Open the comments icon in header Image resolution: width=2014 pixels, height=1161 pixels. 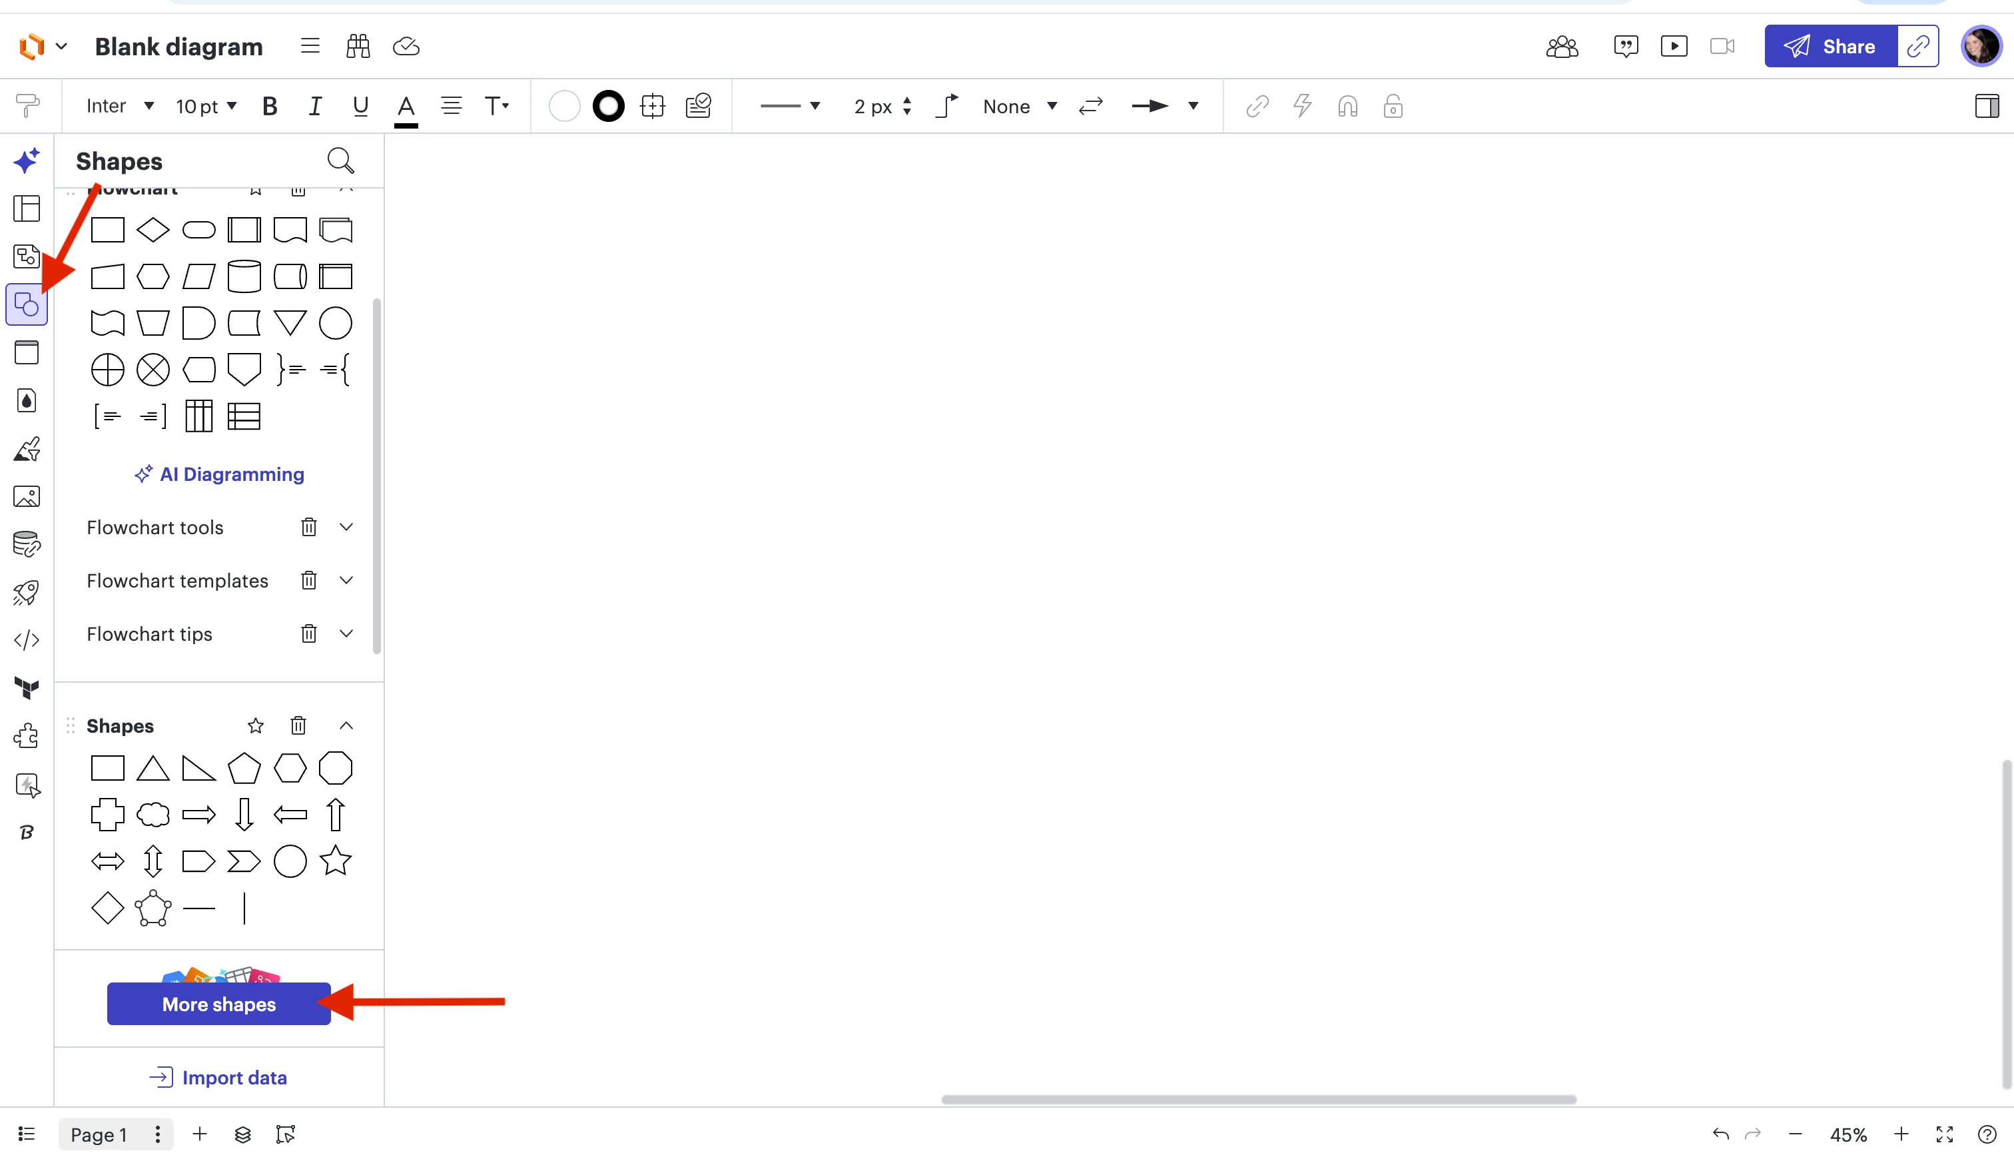point(1625,46)
